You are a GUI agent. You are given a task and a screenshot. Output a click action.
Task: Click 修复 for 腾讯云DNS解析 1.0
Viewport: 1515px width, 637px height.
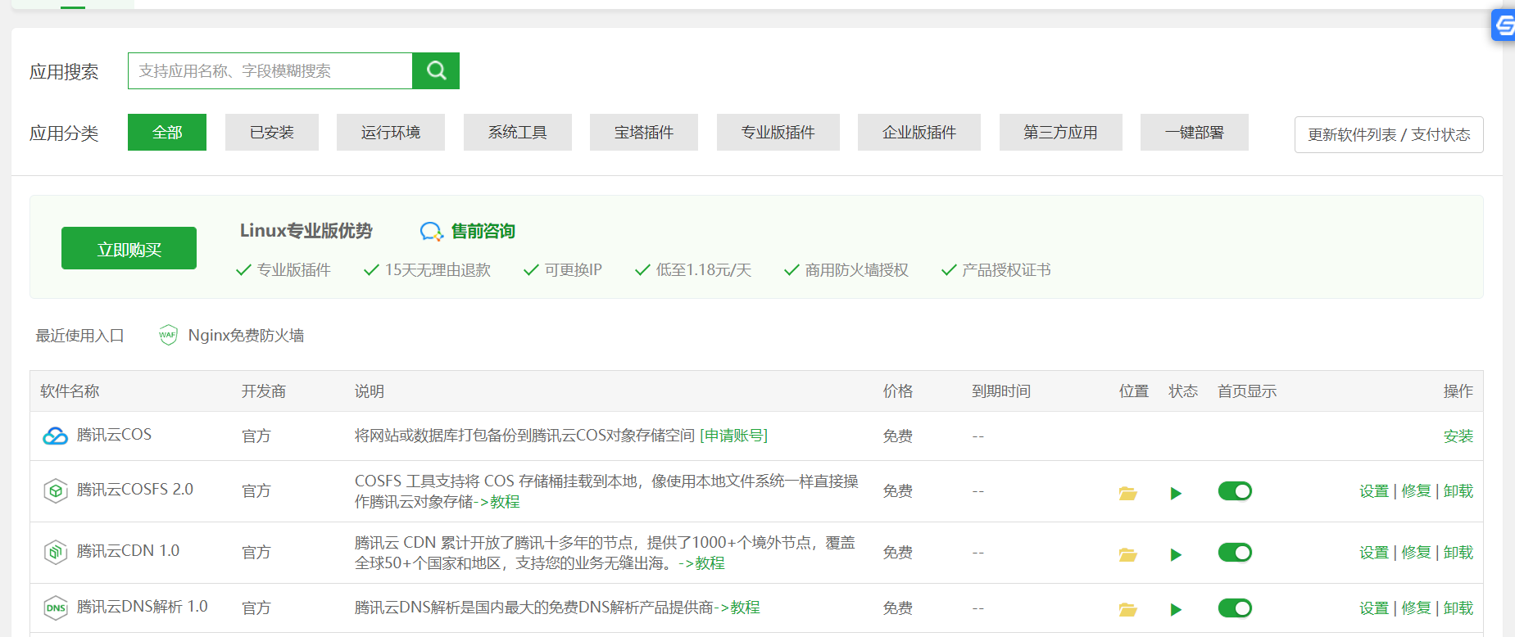(1416, 608)
